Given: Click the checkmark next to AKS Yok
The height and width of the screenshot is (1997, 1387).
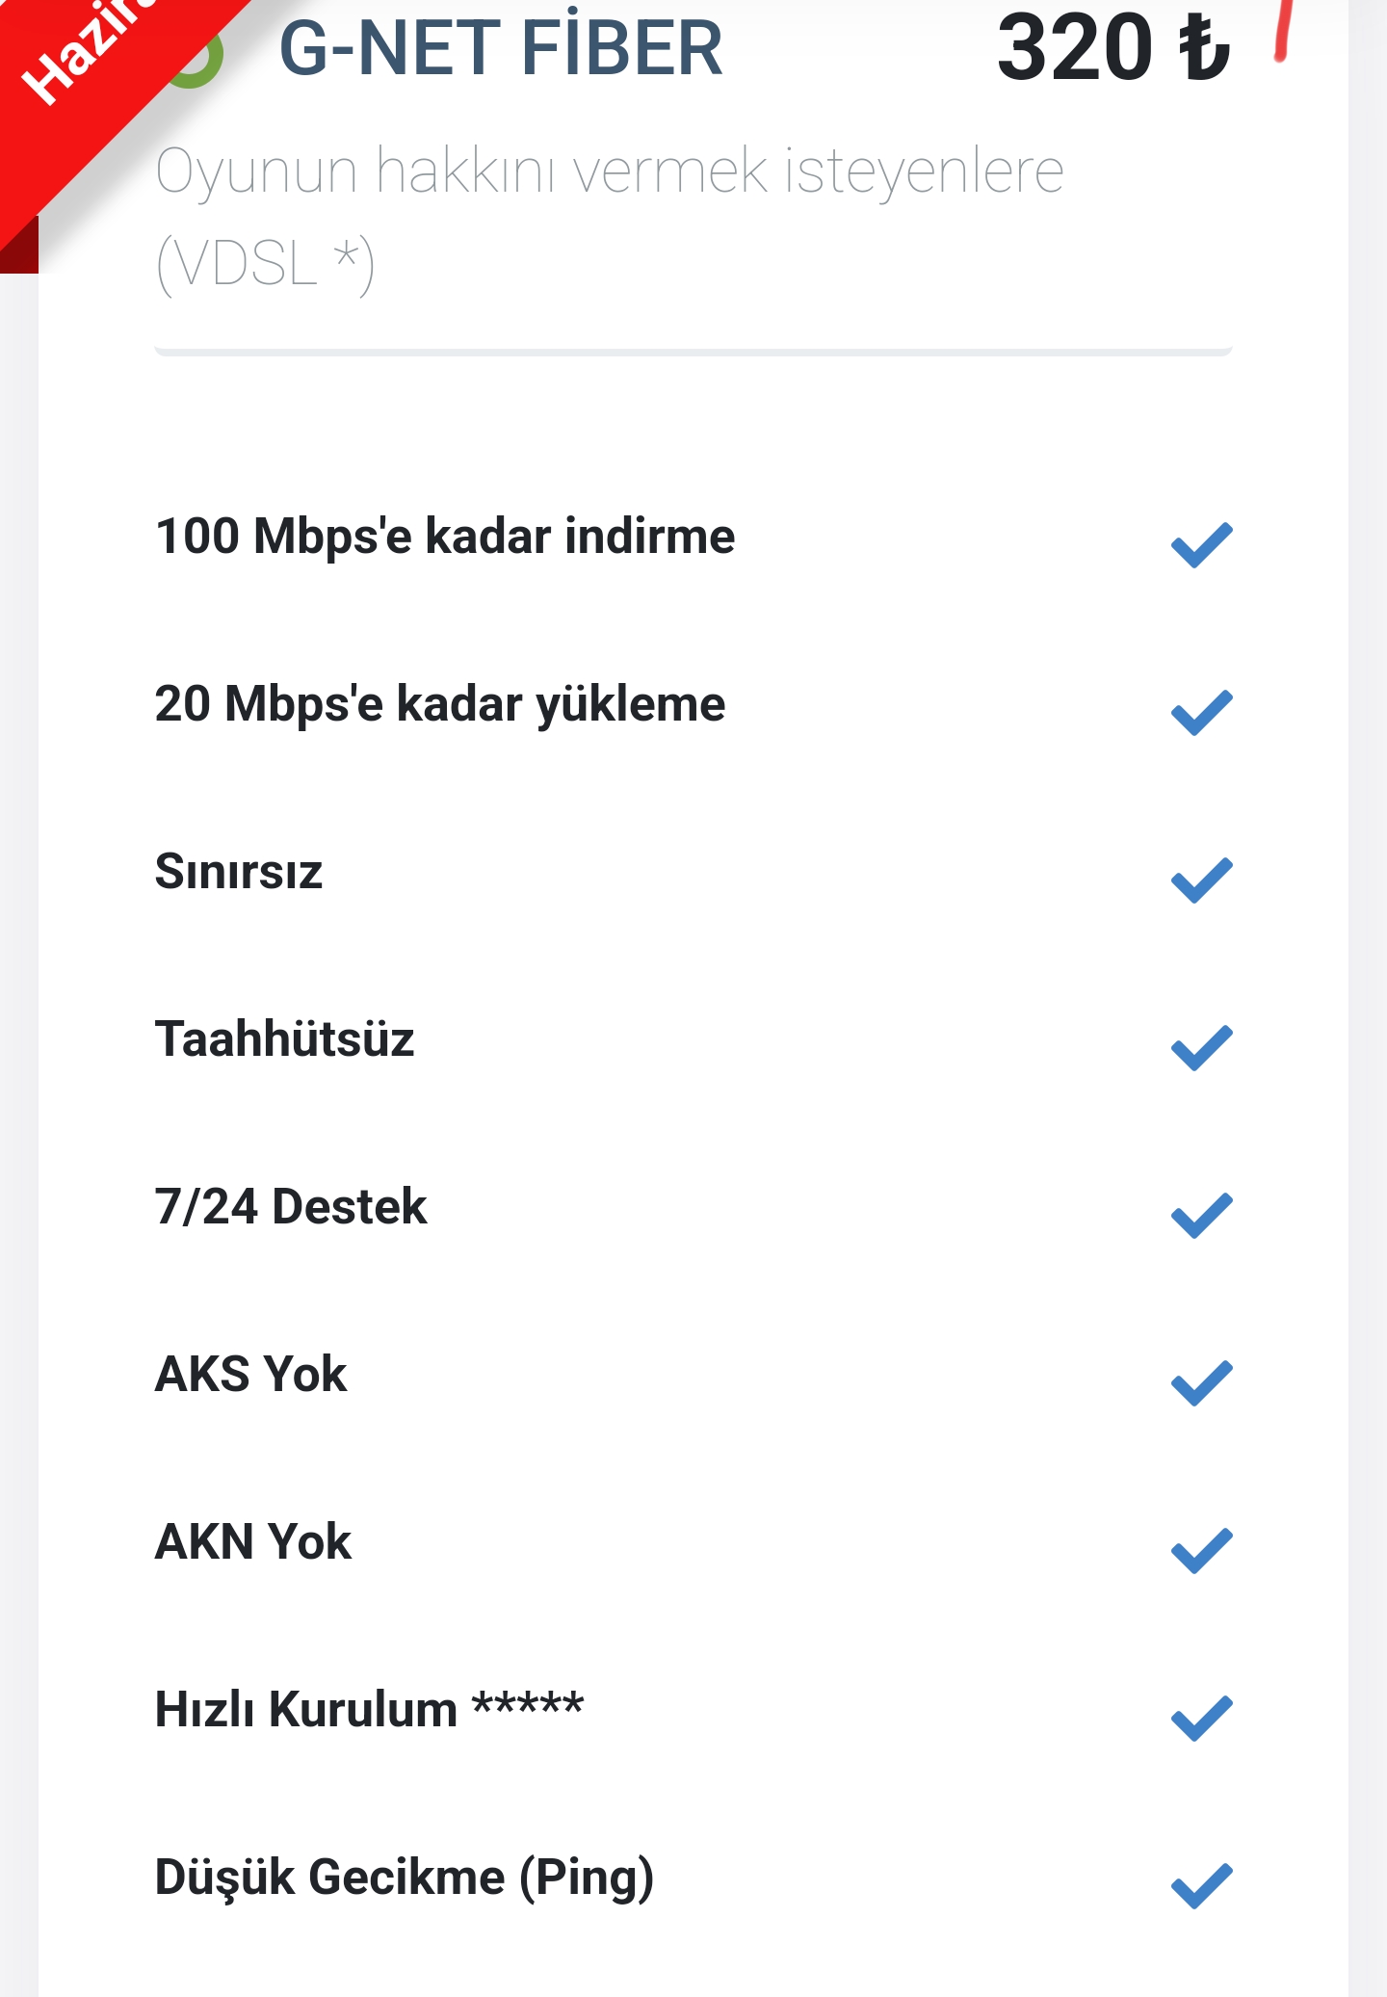Looking at the screenshot, I should pyautogui.click(x=1201, y=1383).
